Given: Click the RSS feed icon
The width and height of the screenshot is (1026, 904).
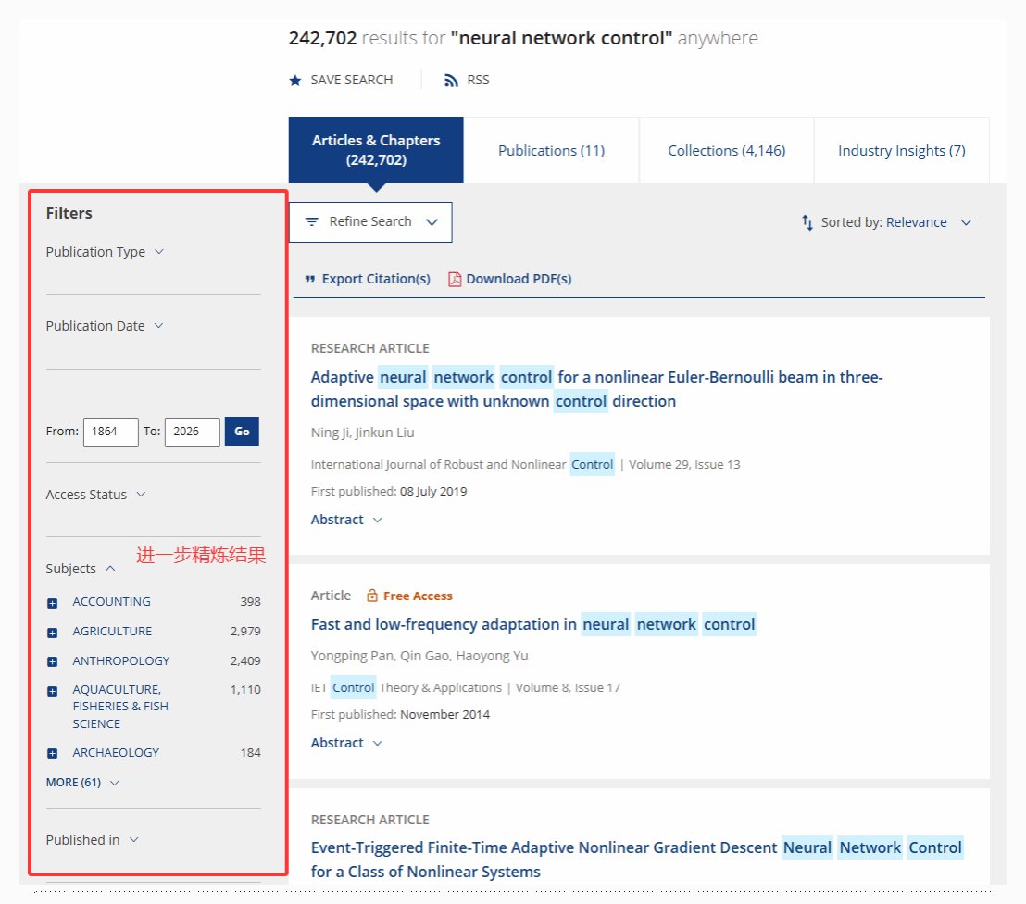Looking at the screenshot, I should 451,81.
